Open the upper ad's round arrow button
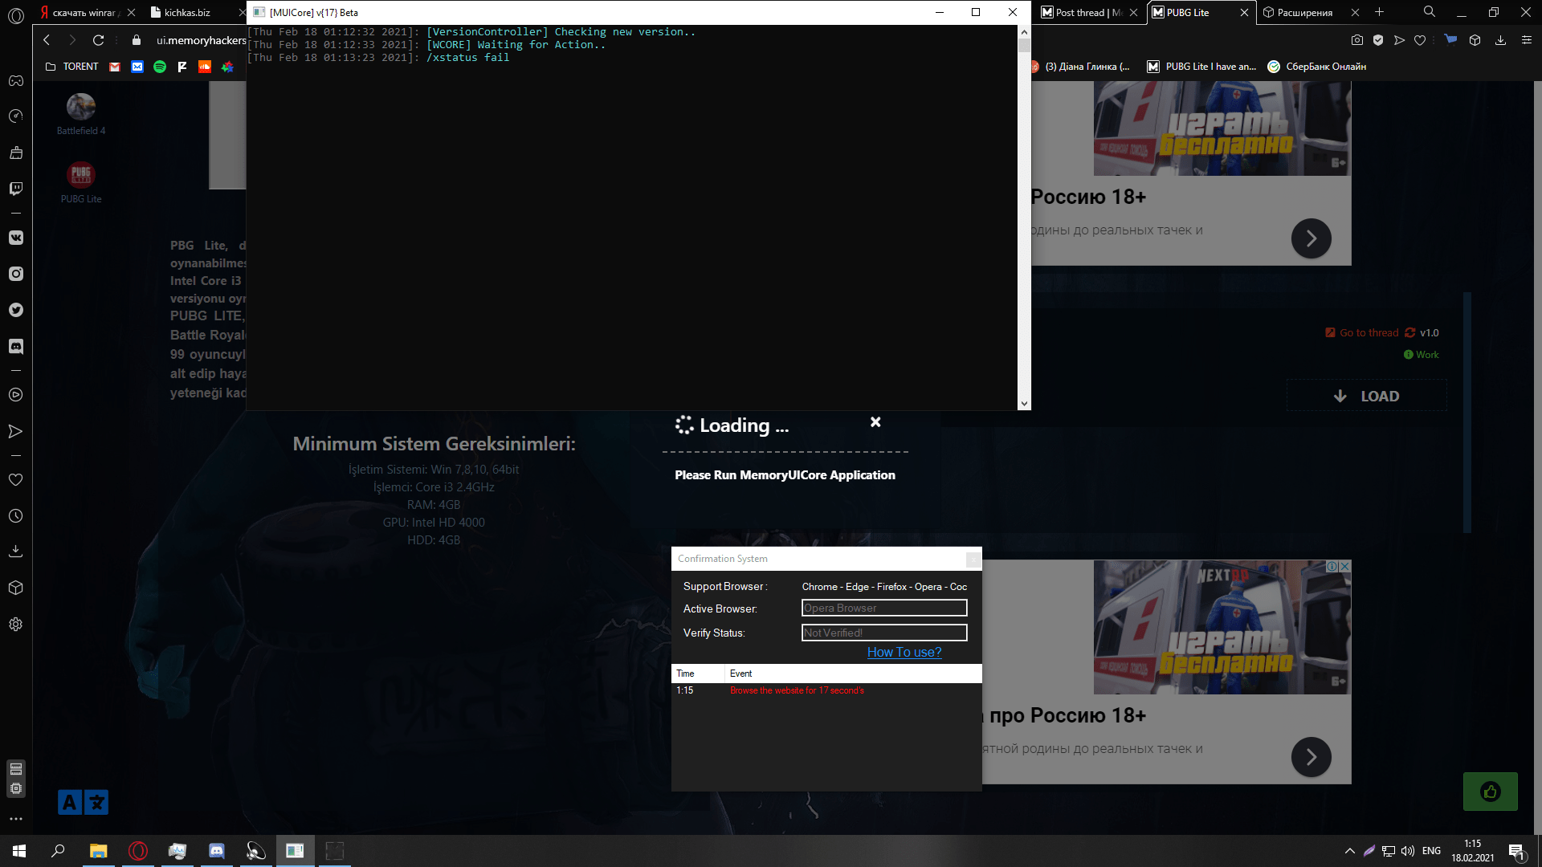 (x=1311, y=238)
